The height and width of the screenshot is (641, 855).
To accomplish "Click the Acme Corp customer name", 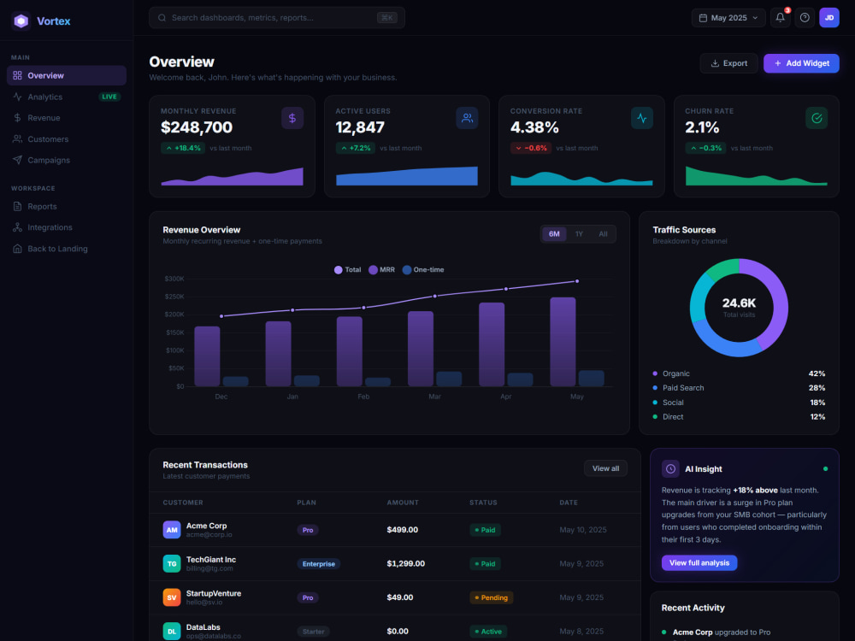I will click(207, 526).
